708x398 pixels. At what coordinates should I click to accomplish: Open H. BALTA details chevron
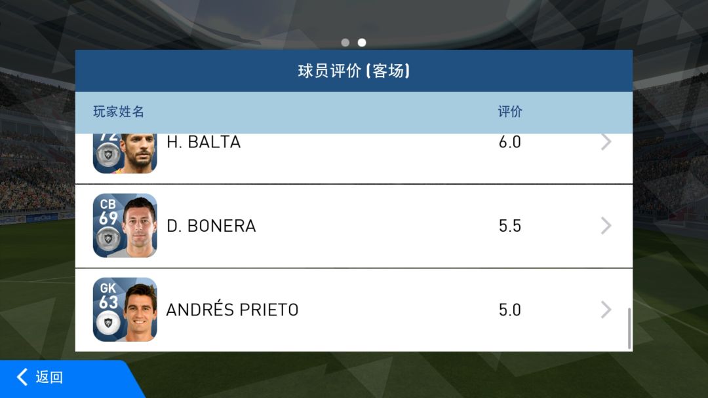pos(606,142)
